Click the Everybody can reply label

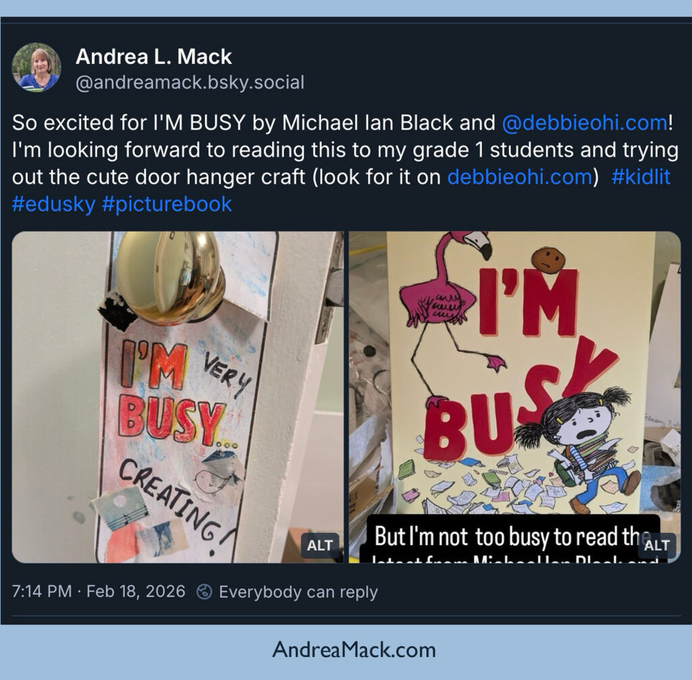click(x=298, y=592)
